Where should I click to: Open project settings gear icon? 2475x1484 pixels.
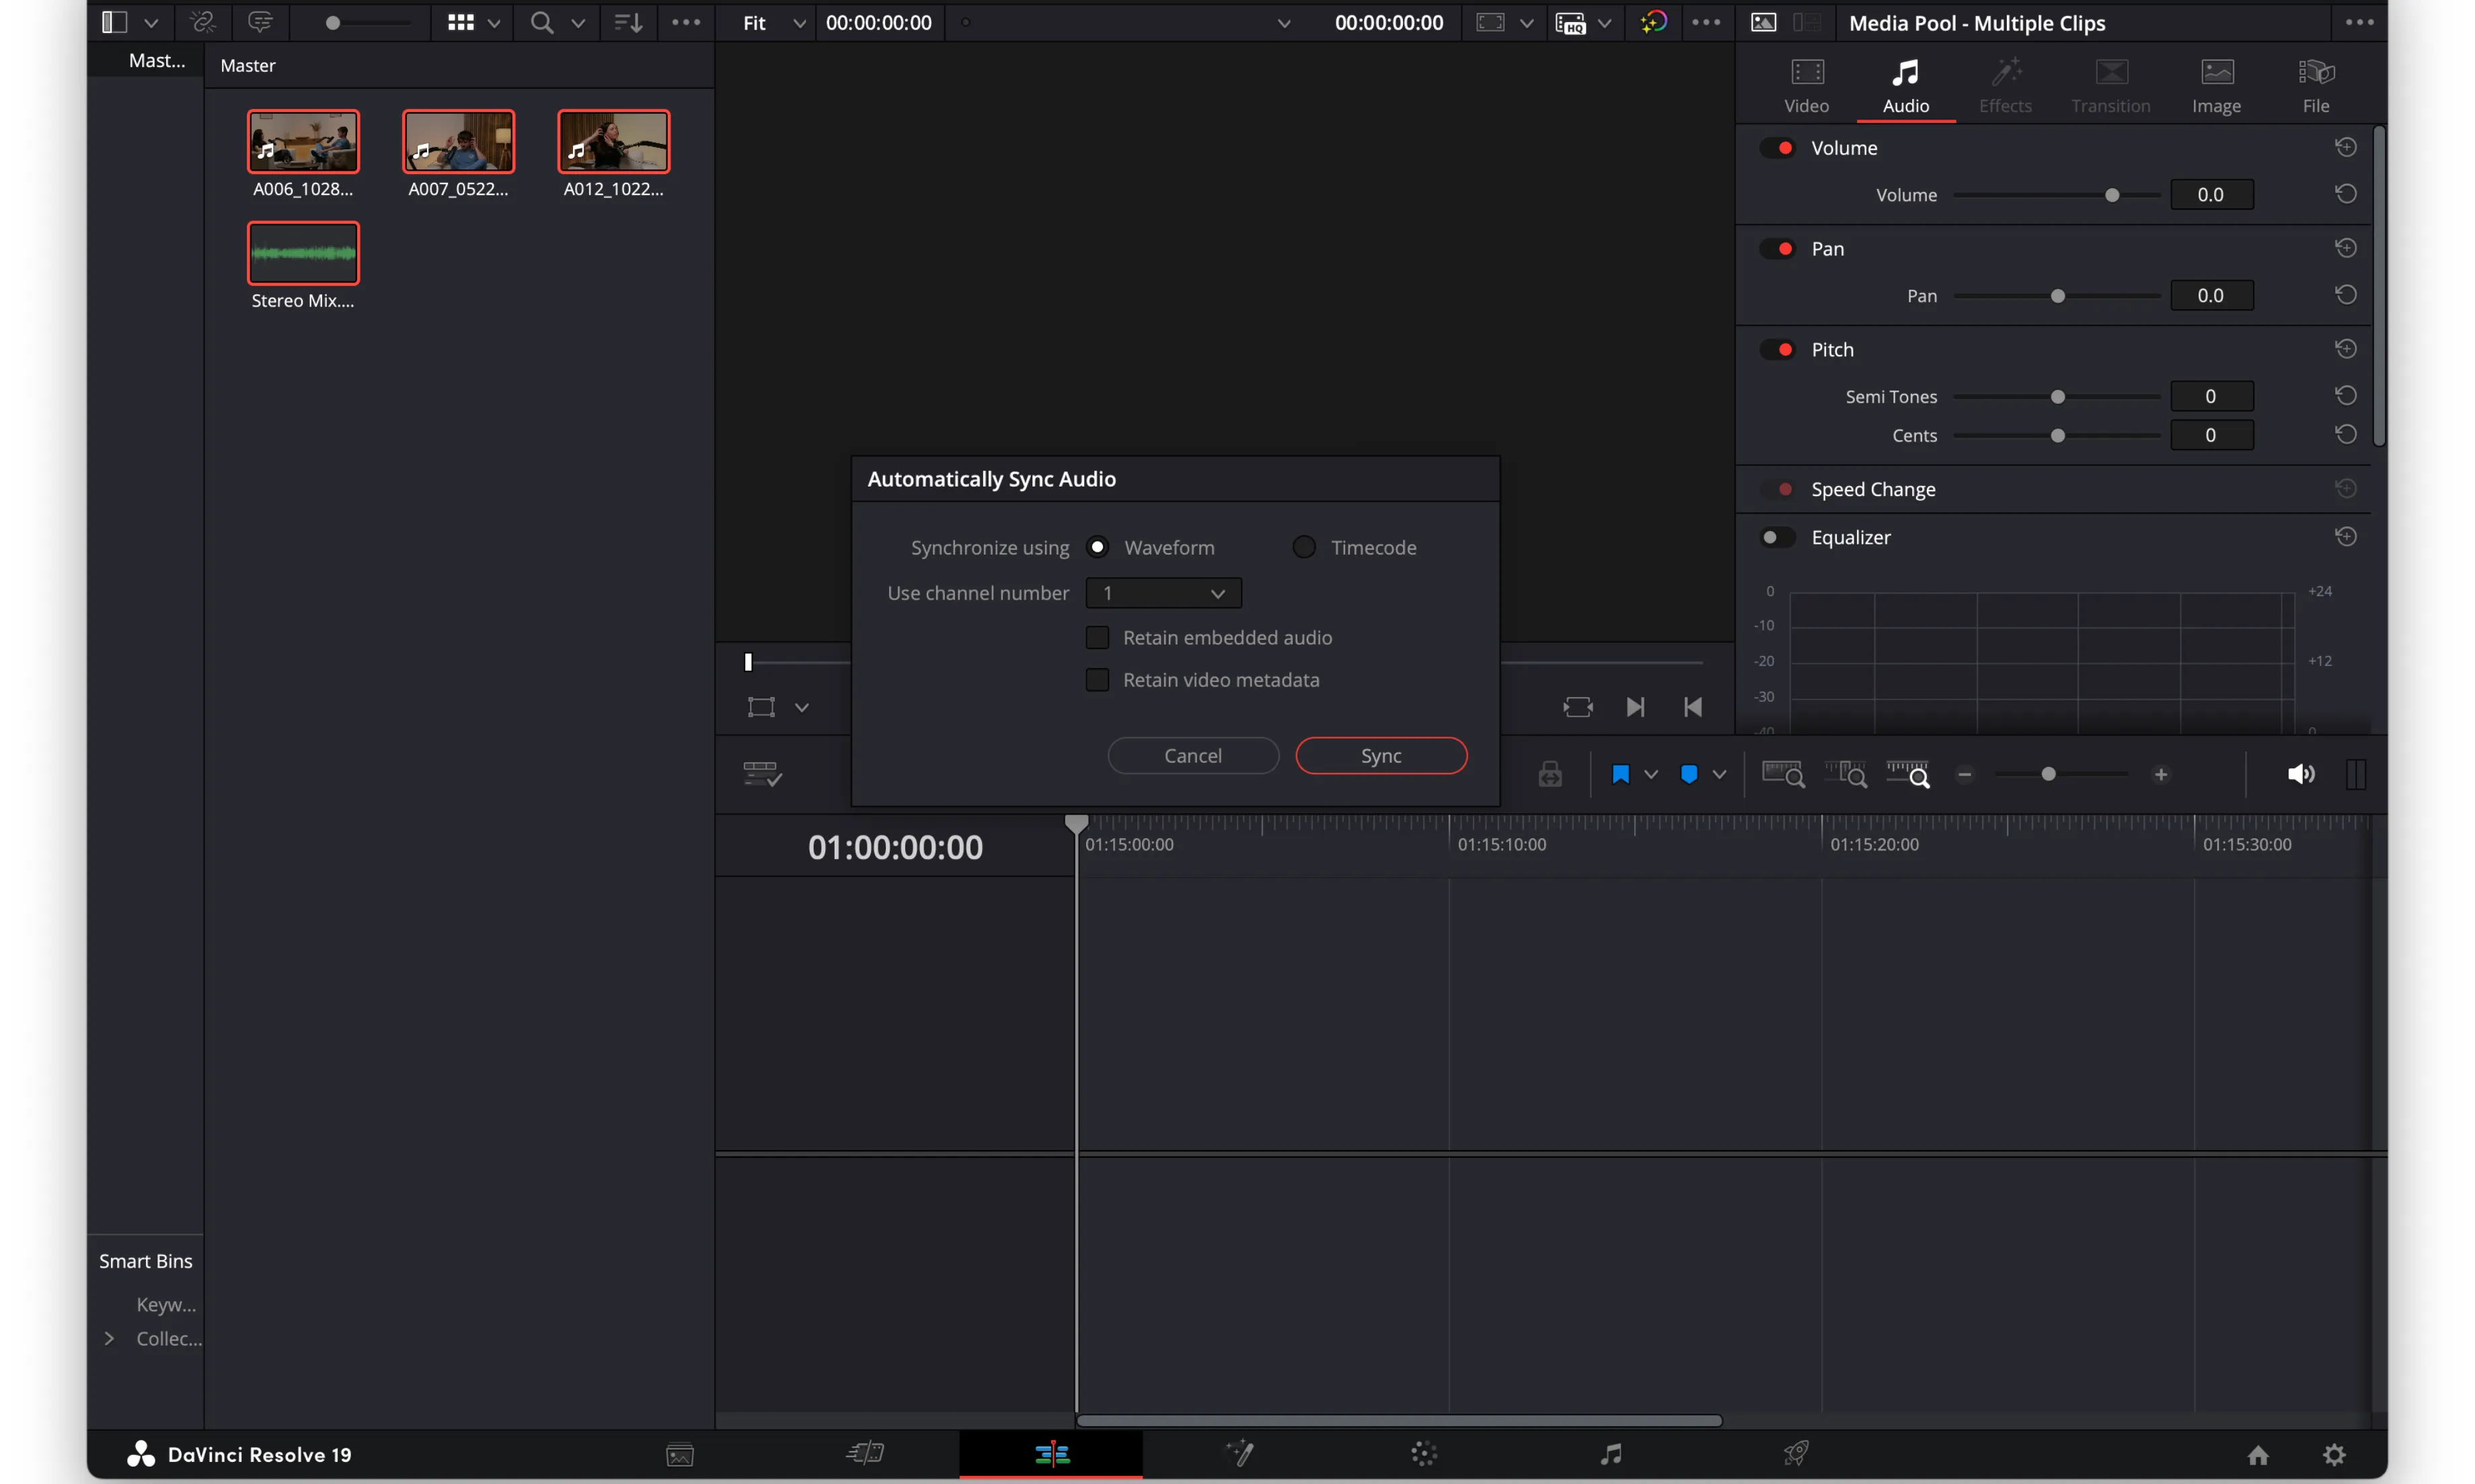coord(2334,1455)
